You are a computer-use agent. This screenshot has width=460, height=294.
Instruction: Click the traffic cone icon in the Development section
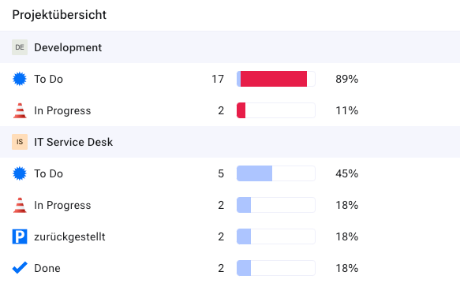click(20, 110)
